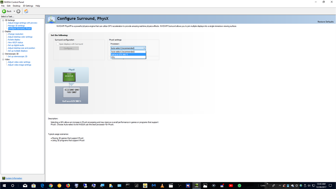Click the PhysX Processor combo box

[128, 48]
